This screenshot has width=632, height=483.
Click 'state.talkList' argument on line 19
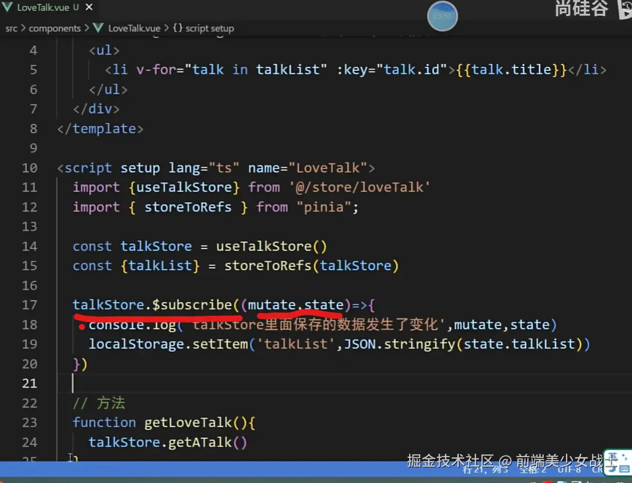click(x=519, y=344)
